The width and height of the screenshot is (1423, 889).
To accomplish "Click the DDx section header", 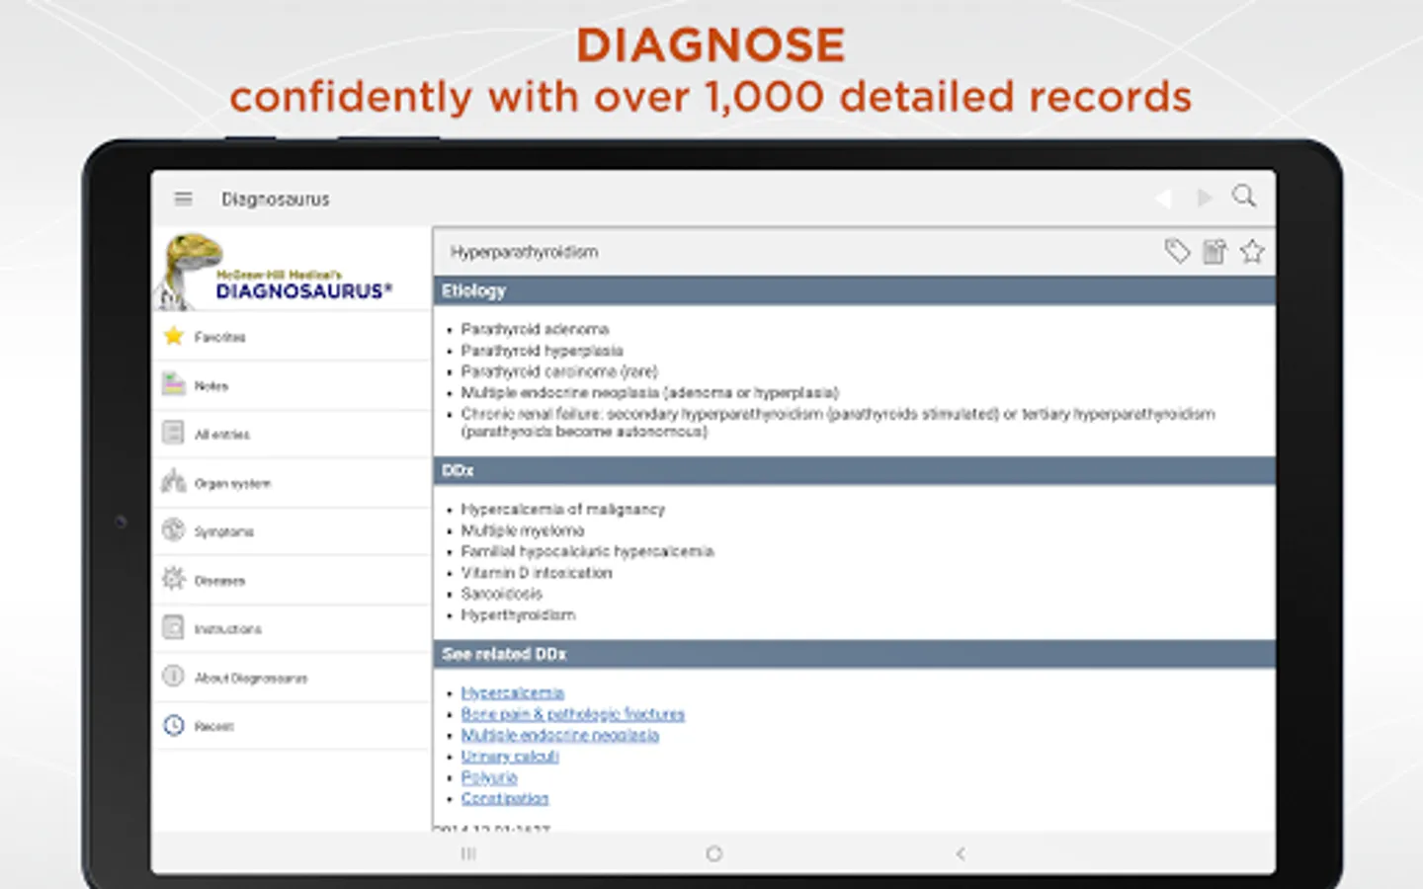I will point(854,470).
